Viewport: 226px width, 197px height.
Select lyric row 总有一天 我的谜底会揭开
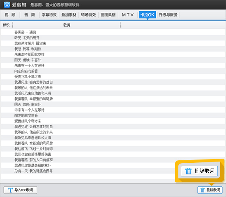[113, 171]
